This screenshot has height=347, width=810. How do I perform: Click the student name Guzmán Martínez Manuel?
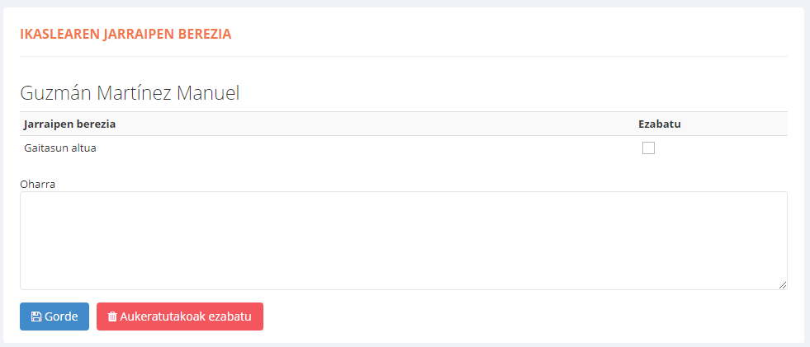[130, 93]
